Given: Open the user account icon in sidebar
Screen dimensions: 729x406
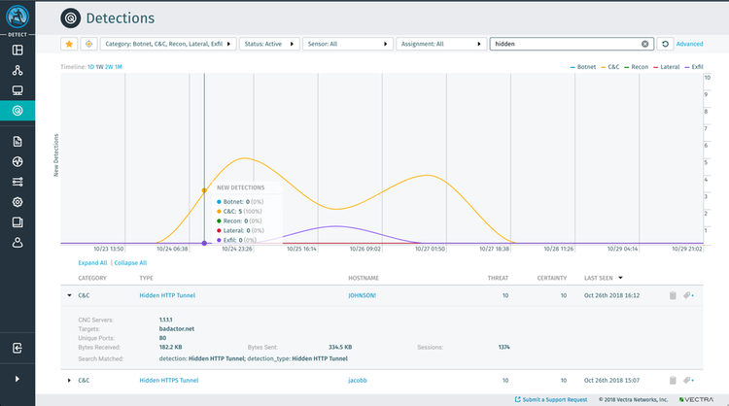Looking at the screenshot, I should pyautogui.click(x=17, y=242).
